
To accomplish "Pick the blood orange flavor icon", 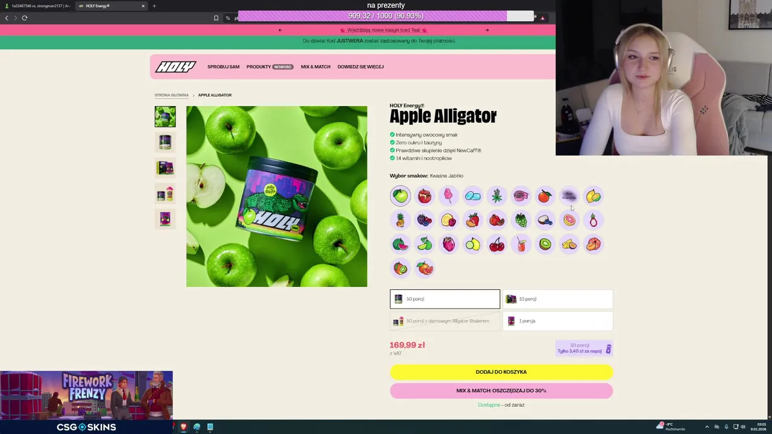I will [425, 268].
